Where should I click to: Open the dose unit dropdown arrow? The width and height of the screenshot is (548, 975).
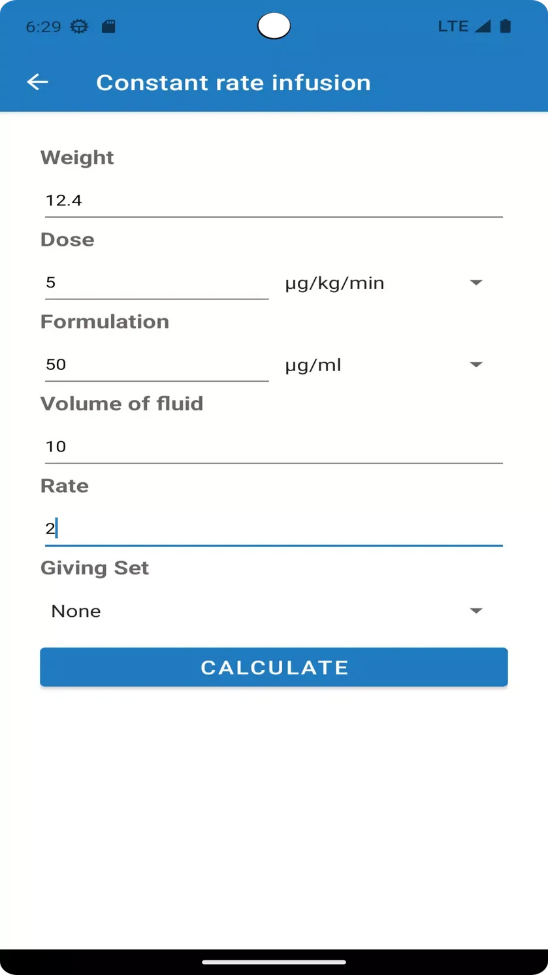[x=476, y=282]
